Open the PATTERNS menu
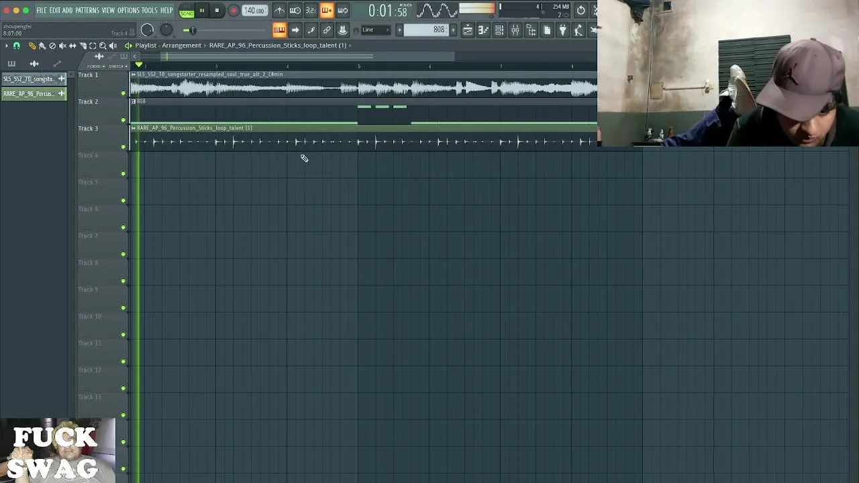Viewport: 859px width, 483px height. point(87,11)
